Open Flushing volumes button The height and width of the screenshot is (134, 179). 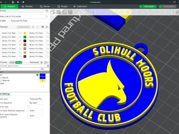pos(23,27)
